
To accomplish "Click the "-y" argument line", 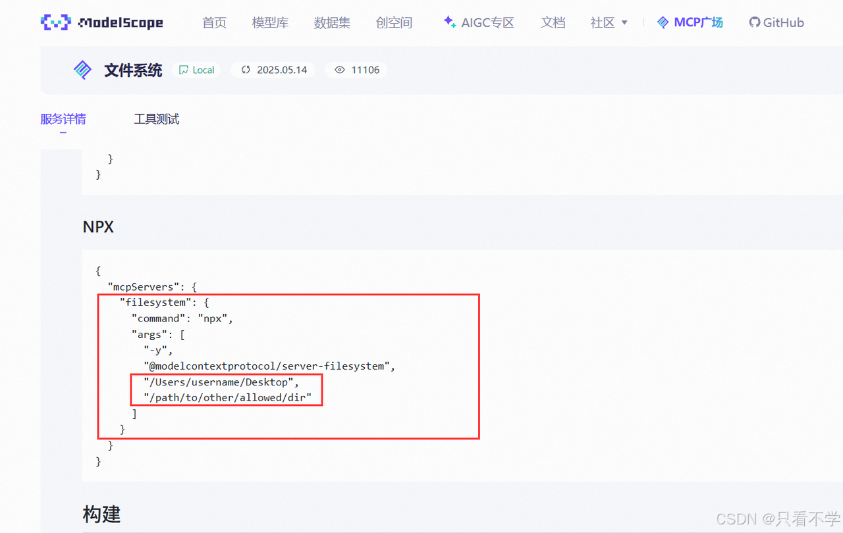I will [158, 350].
